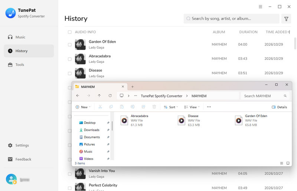Viewport: 297px width, 191px height.
Task: Click the AUDIO INFO column header
Action: pos(85,32)
